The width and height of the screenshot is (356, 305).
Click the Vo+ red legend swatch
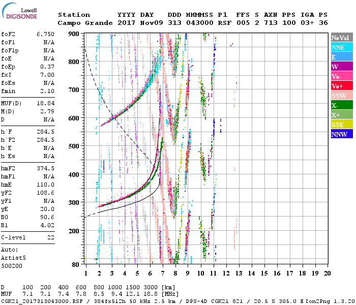(342, 86)
